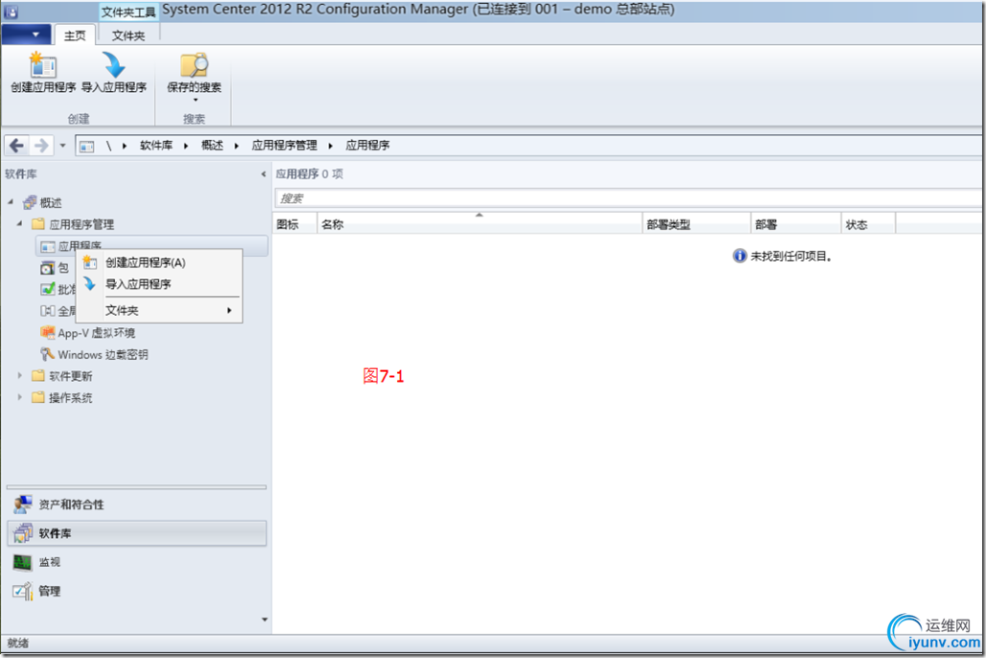Click the Back navigation arrow

[17, 145]
